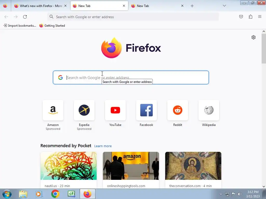Open the taskbar clock and date
The width and height of the screenshot is (266, 199).
(253, 194)
